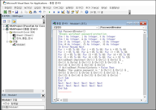Close the 속성 - Module1 properties panel
156x110 pixels.
43,96
